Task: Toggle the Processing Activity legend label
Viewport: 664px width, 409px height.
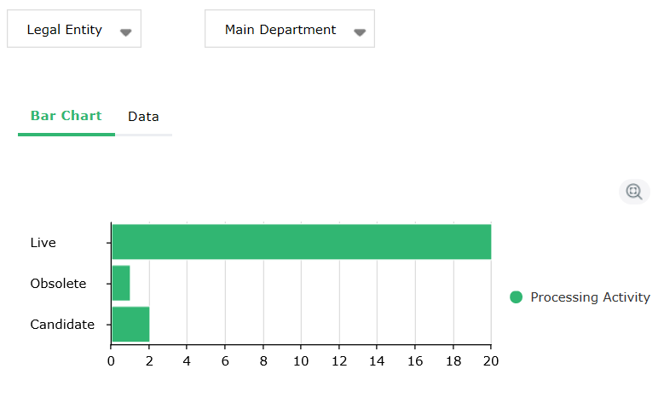Action: [x=590, y=297]
